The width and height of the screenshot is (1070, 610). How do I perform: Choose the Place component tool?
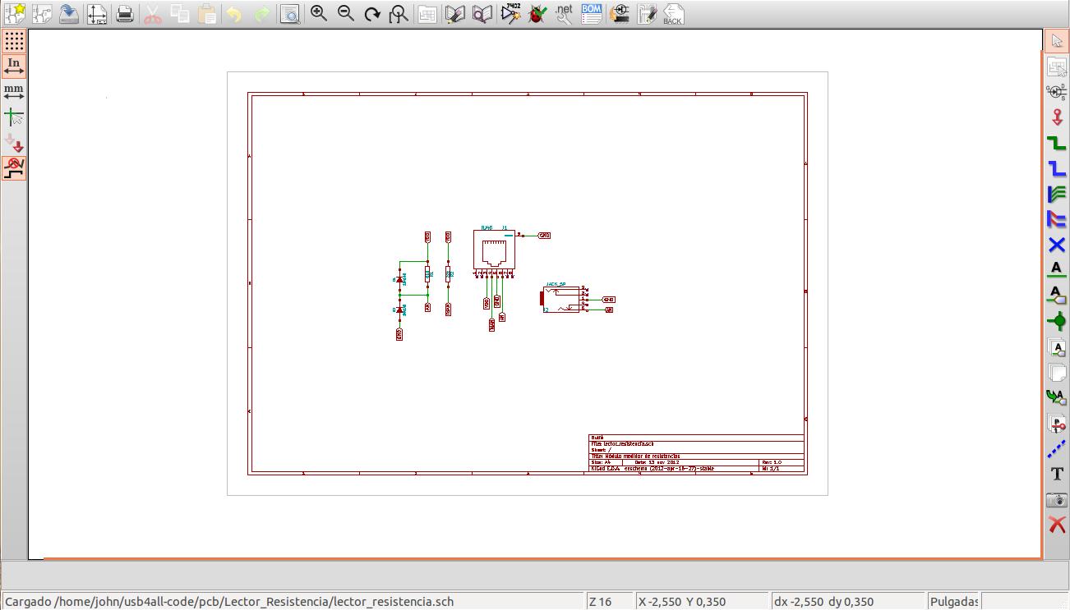1057,92
